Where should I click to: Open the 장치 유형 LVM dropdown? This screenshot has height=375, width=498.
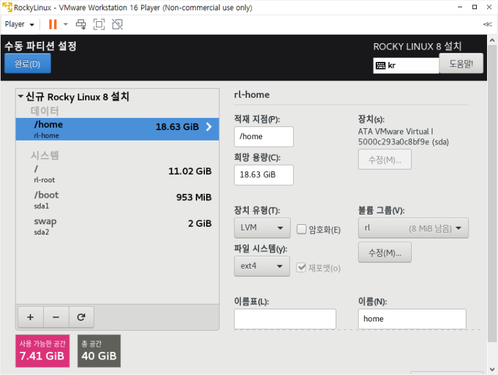[x=262, y=227]
